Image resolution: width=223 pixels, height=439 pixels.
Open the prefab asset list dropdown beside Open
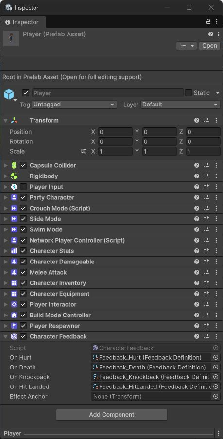point(187,46)
